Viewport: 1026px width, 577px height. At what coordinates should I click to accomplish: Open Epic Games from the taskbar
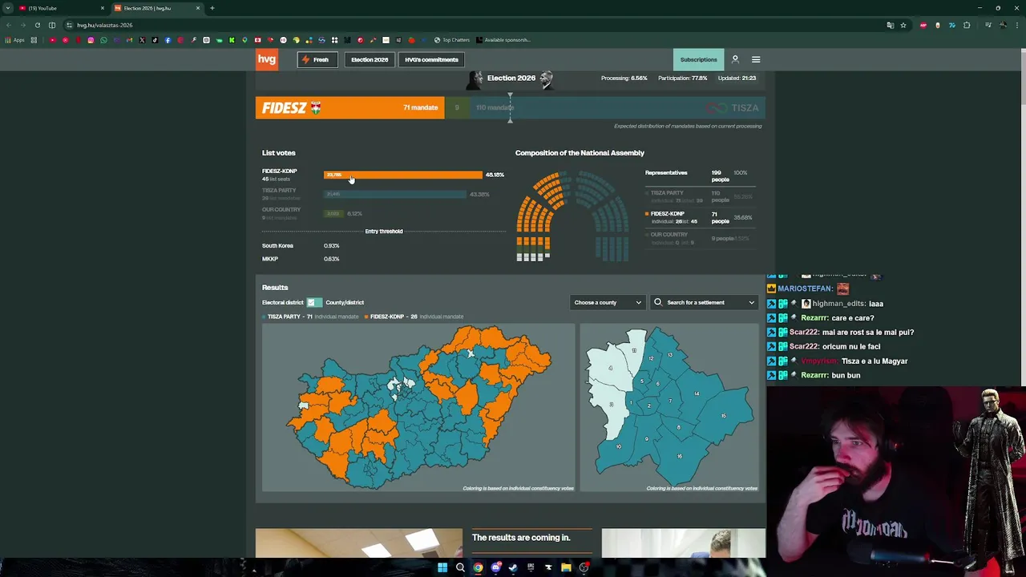[x=531, y=567]
